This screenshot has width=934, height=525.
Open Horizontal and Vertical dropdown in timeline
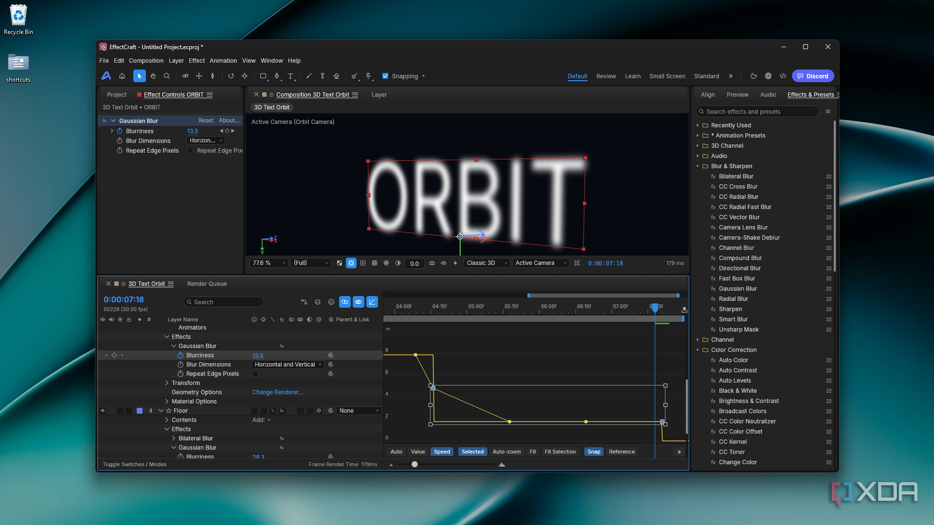pos(288,365)
